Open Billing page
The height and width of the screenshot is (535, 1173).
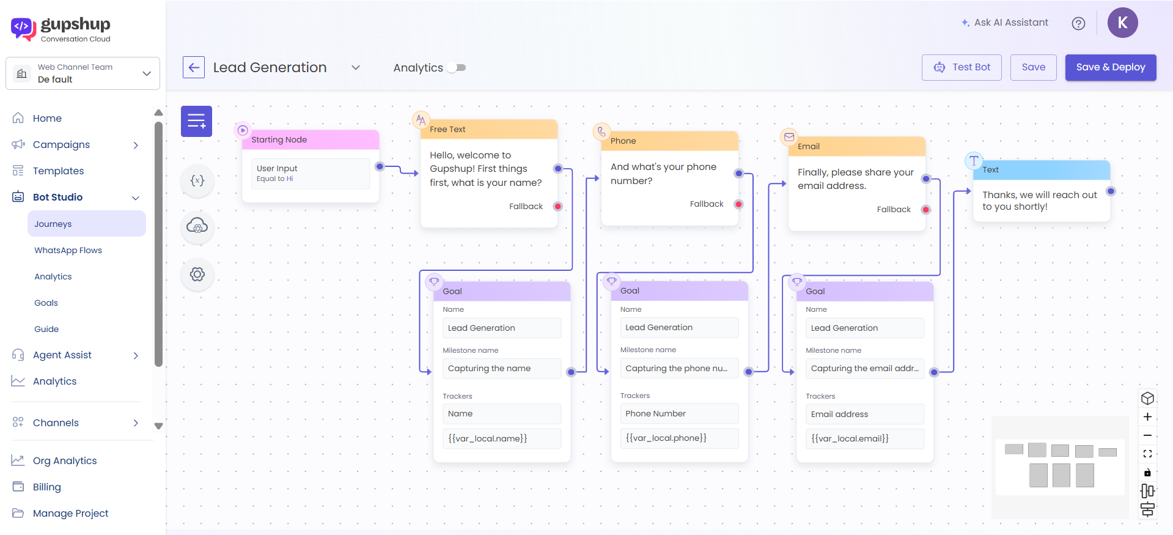(x=46, y=487)
